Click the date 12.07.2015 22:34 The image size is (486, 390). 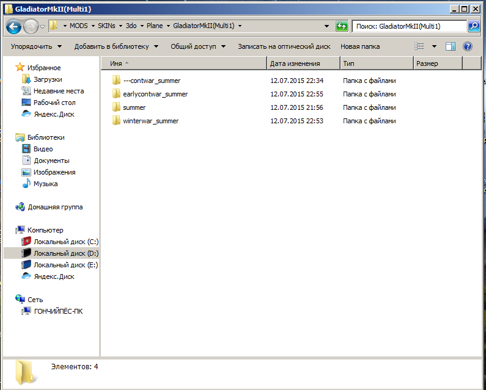click(x=296, y=81)
